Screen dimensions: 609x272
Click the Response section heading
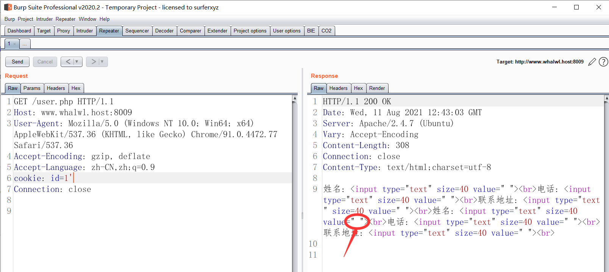point(324,76)
